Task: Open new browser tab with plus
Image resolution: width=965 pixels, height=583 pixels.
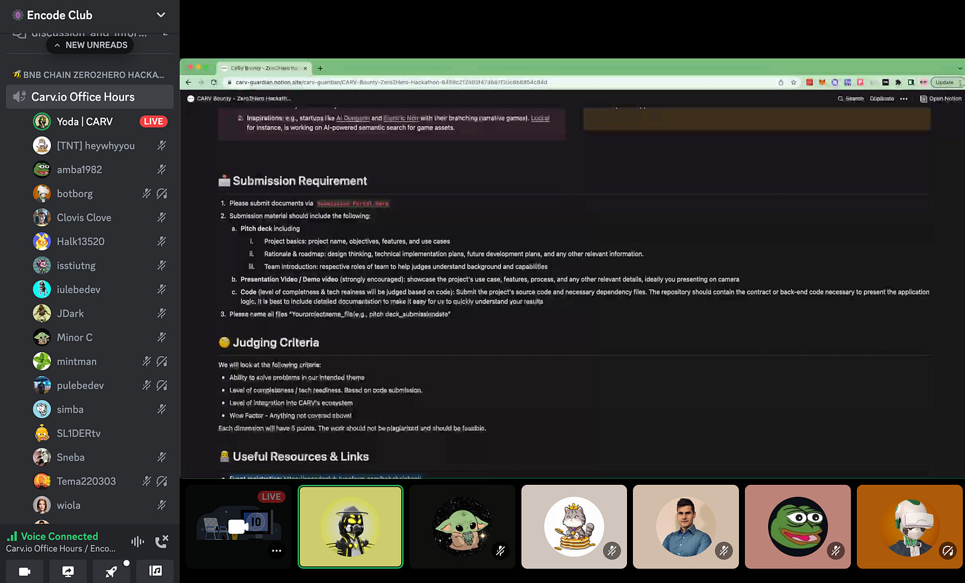Action: [320, 68]
